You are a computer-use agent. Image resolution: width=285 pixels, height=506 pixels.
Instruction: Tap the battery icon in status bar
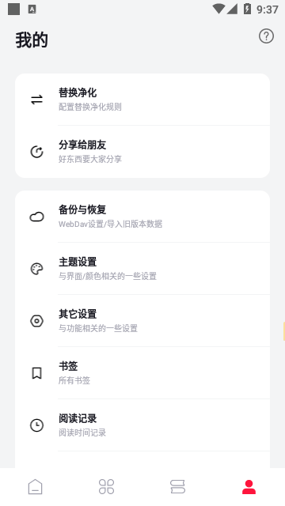coord(247,9)
